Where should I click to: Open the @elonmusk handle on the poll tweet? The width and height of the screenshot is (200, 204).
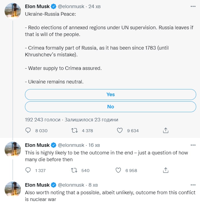pos(71,7)
